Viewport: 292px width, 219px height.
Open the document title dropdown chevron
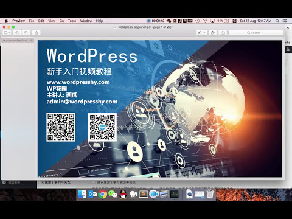point(173,27)
